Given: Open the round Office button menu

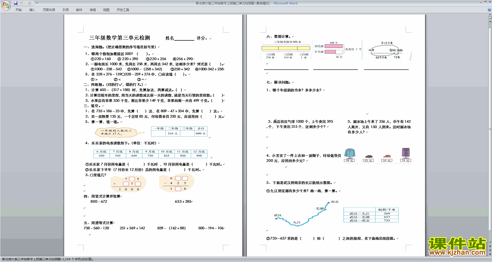Looking at the screenshot, I should point(6,5).
